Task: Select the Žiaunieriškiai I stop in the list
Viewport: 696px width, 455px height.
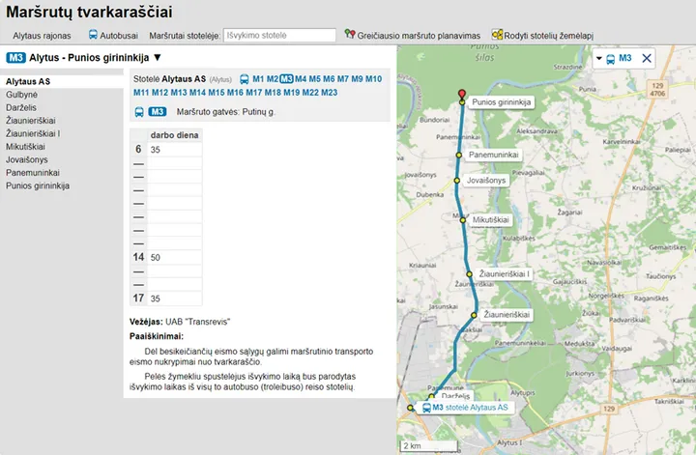Action: coord(33,133)
